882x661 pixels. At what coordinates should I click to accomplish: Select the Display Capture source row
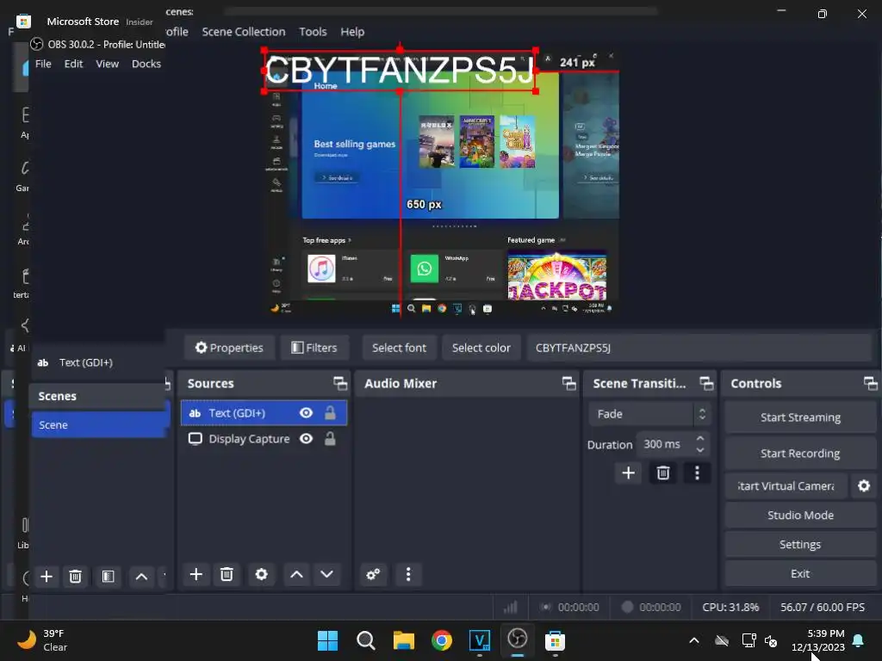click(x=264, y=438)
